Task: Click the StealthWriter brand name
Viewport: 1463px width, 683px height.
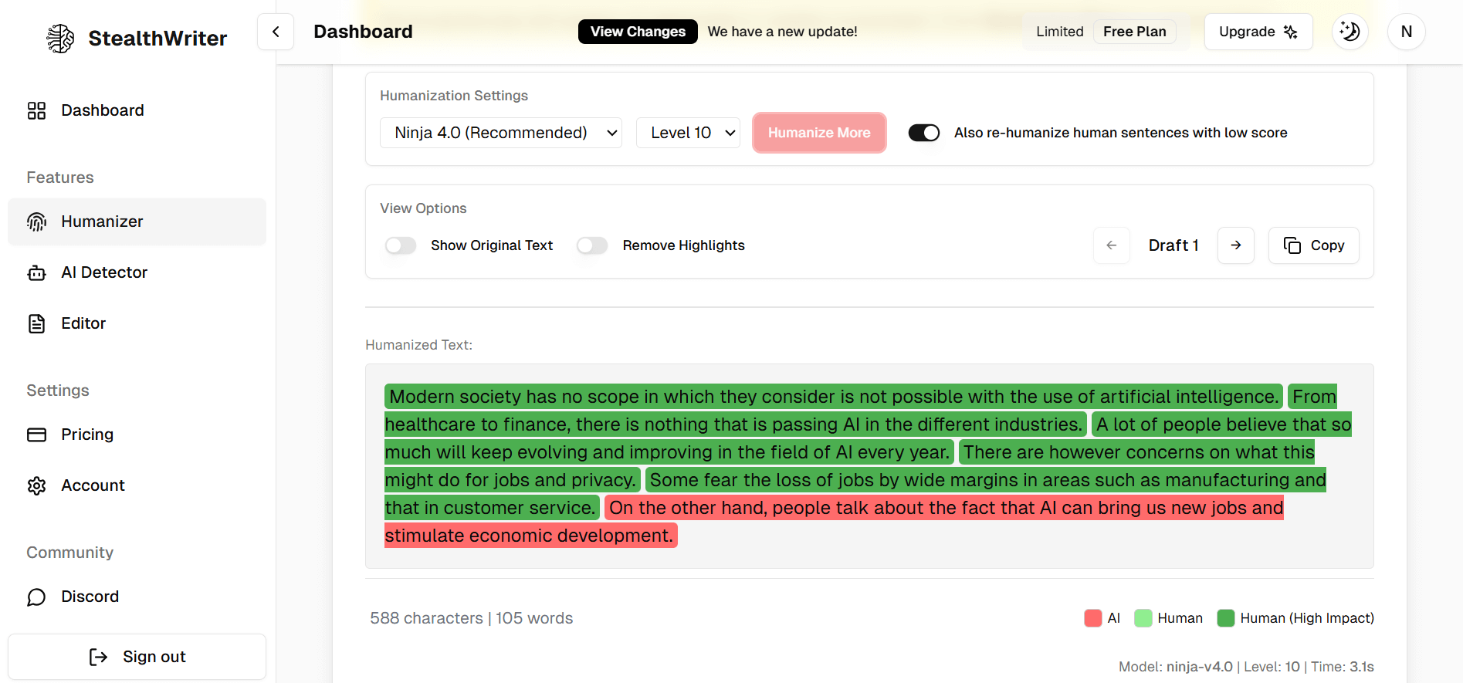Action: tap(157, 39)
